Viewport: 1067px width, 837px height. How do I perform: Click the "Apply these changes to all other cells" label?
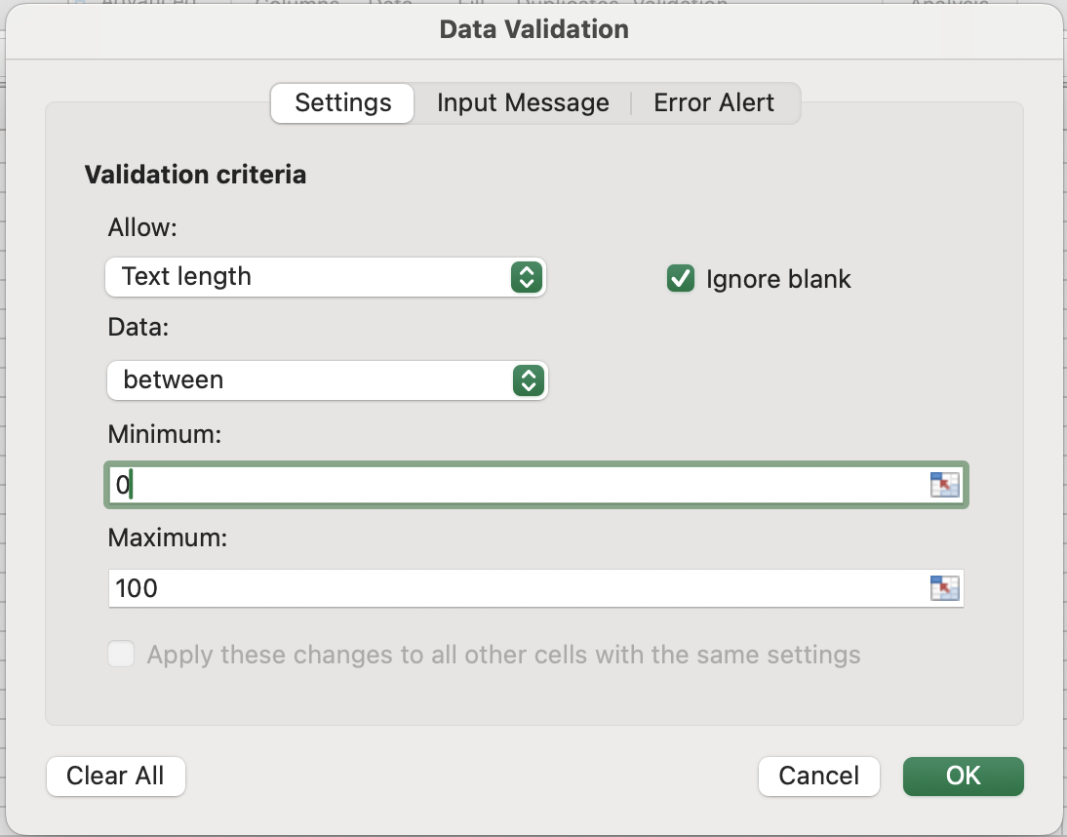(503, 655)
